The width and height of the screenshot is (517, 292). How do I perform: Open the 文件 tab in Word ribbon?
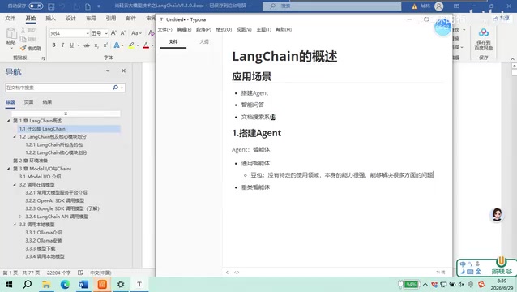(11, 18)
